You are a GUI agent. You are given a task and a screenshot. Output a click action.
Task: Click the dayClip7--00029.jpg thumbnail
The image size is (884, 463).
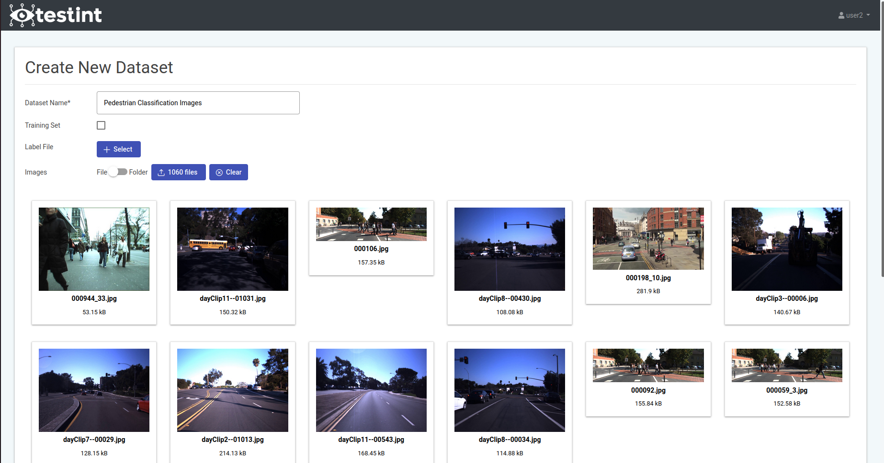(94, 390)
